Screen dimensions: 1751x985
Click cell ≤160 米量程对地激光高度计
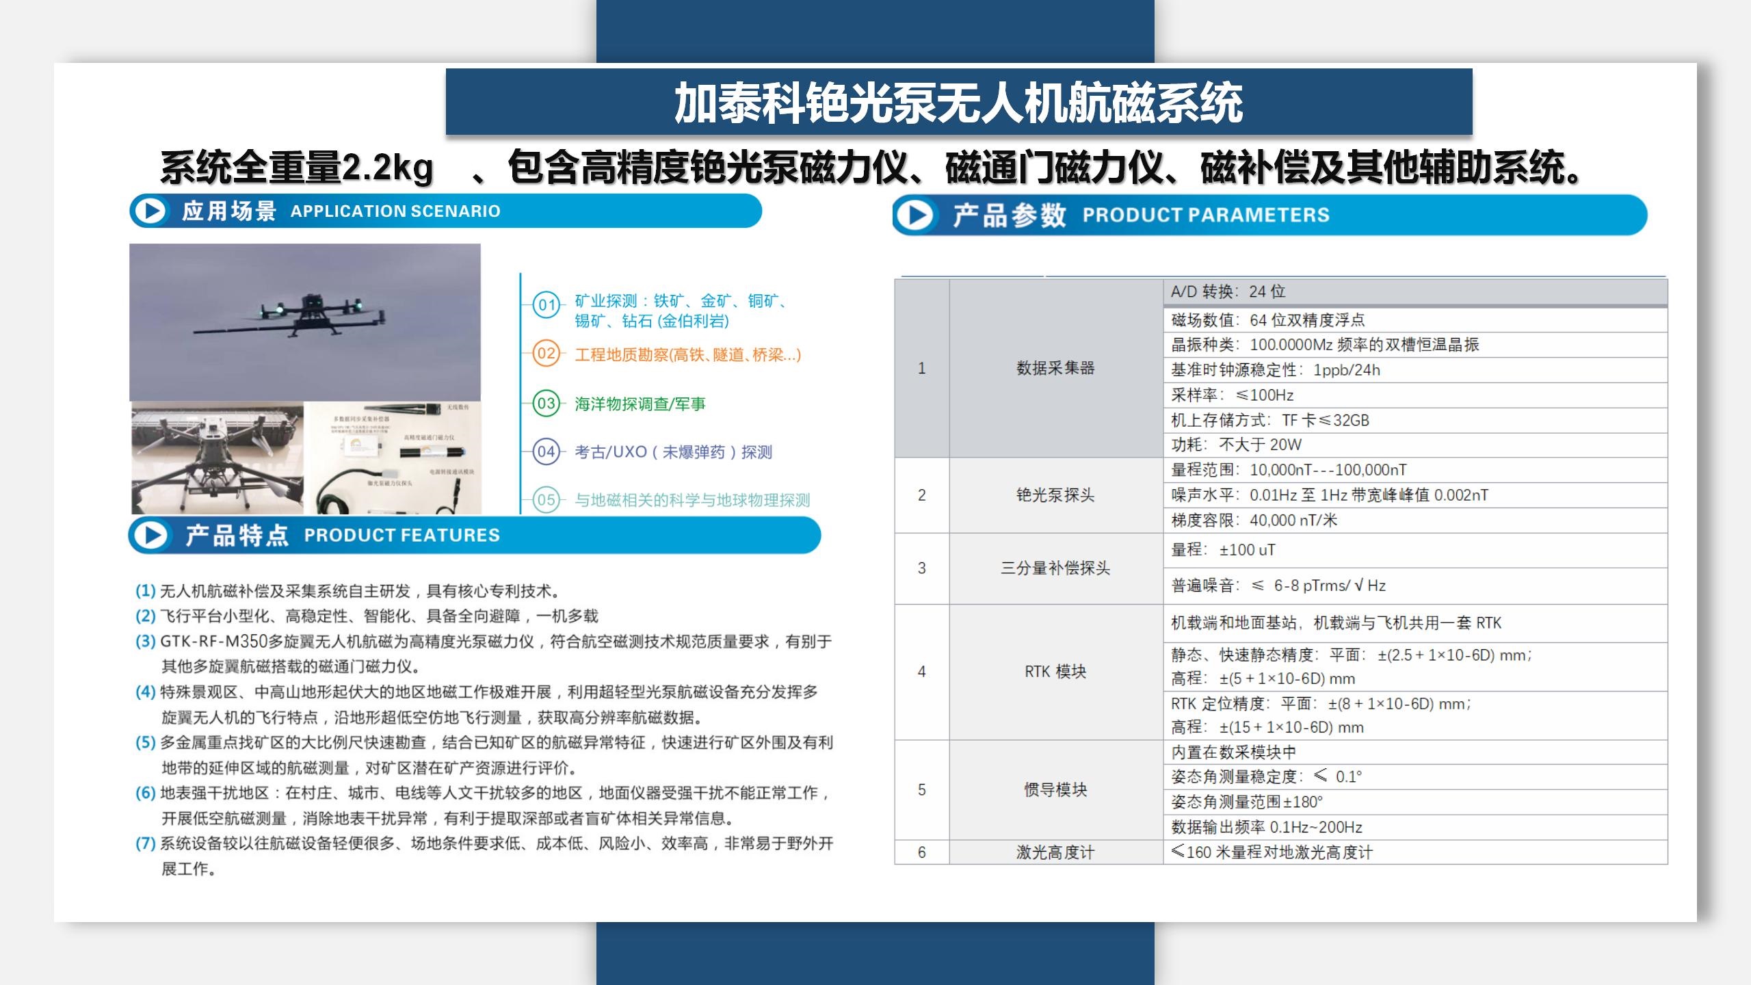click(1415, 852)
